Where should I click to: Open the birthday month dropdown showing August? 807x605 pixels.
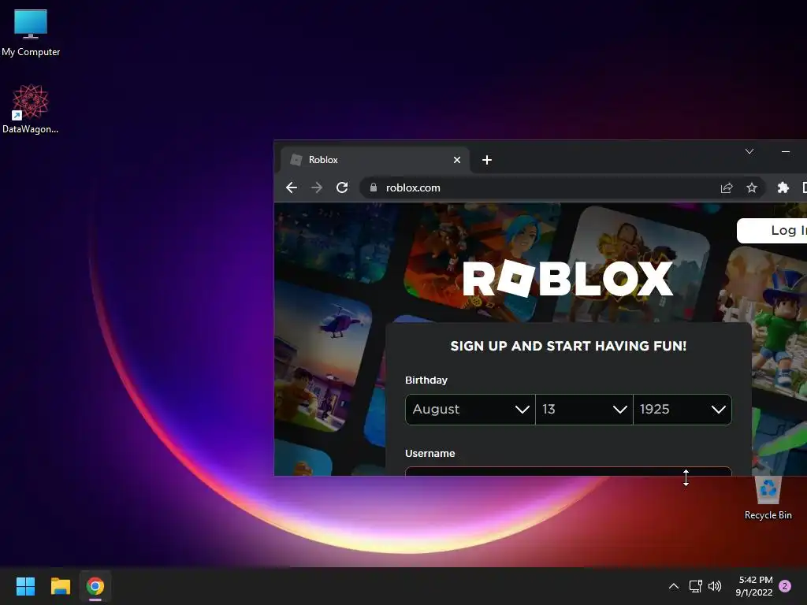pyautogui.click(x=470, y=410)
